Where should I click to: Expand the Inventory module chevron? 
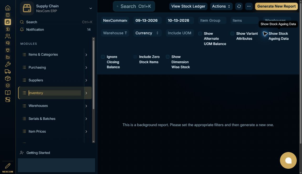86,93
